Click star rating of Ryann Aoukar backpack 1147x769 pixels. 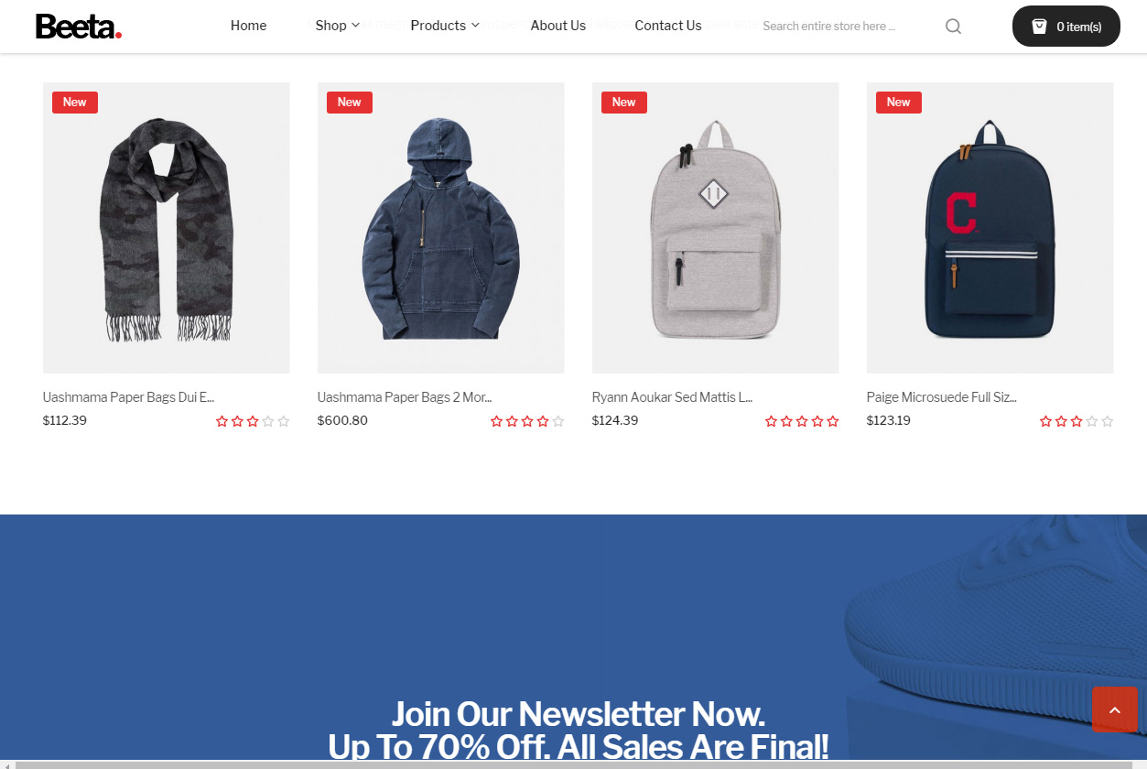coord(802,421)
